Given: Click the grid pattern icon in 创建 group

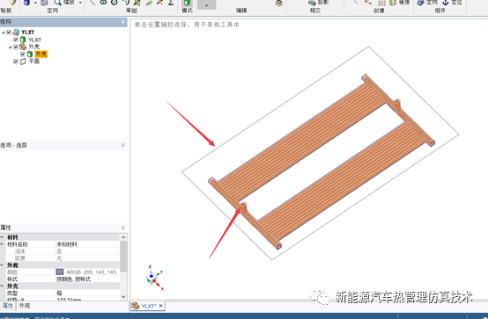Looking at the screenshot, I should coord(382,3).
